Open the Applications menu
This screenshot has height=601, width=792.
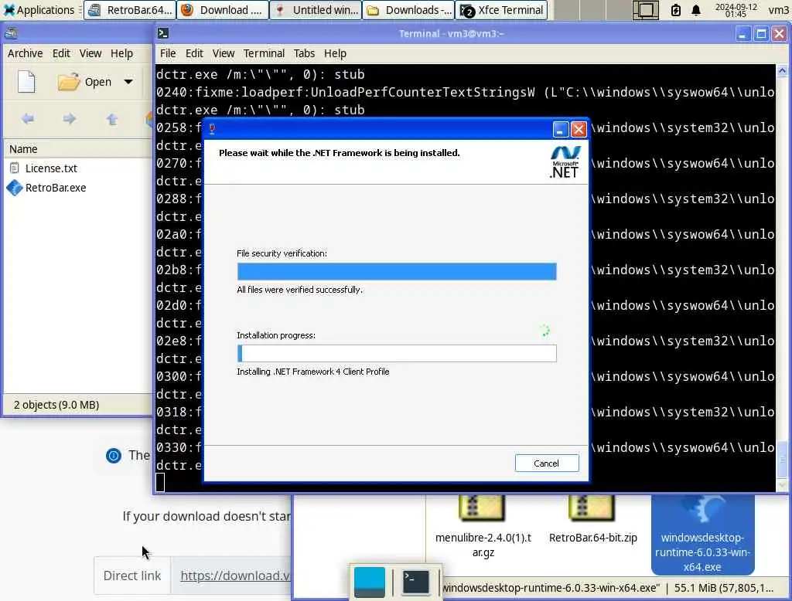tap(39, 9)
